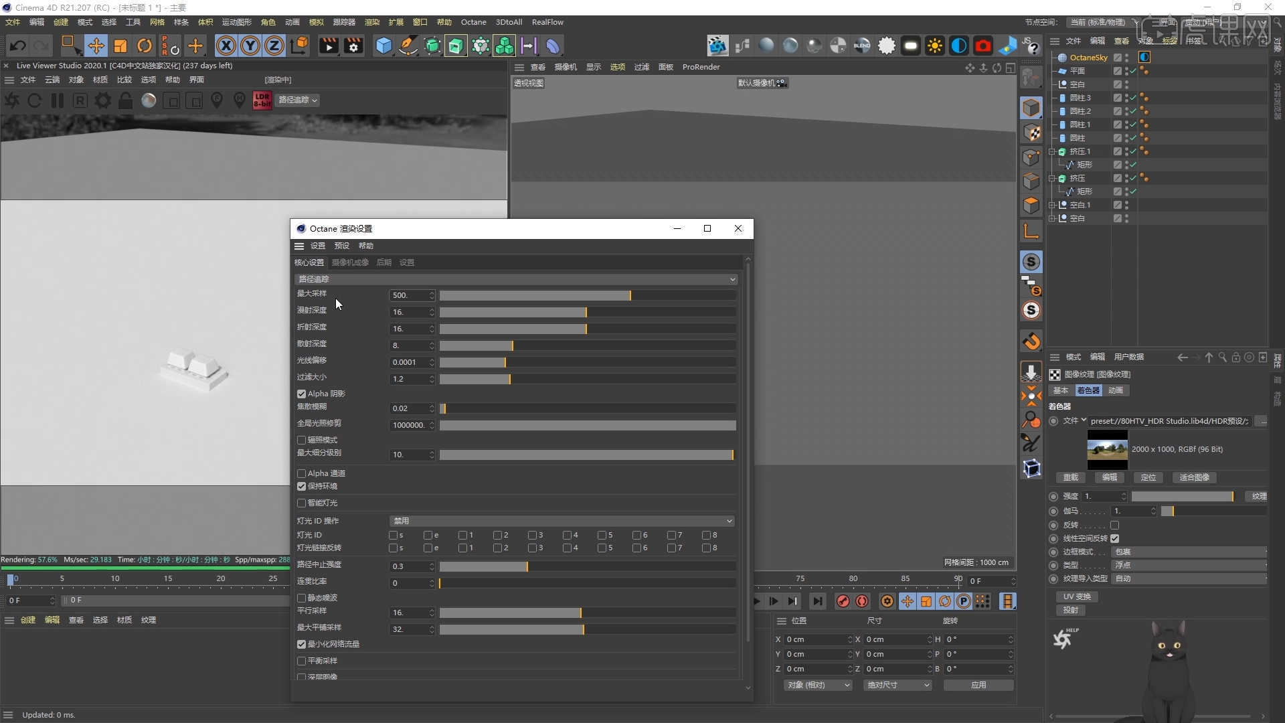The image size is (1285, 723).
Task: Adjust the 强度 slider in shader attributes
Action: 1183,496
